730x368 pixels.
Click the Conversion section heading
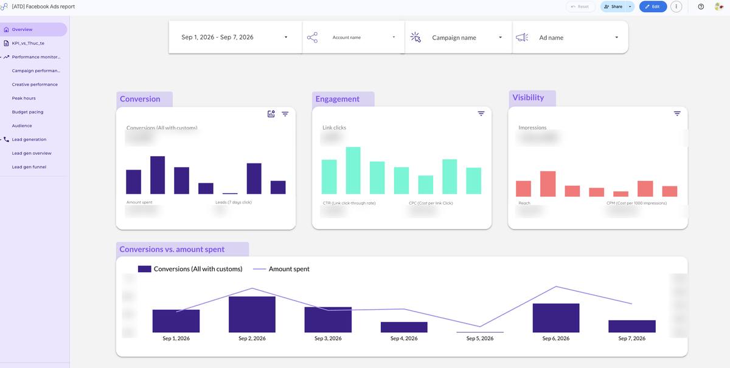[x=140, y=99]
